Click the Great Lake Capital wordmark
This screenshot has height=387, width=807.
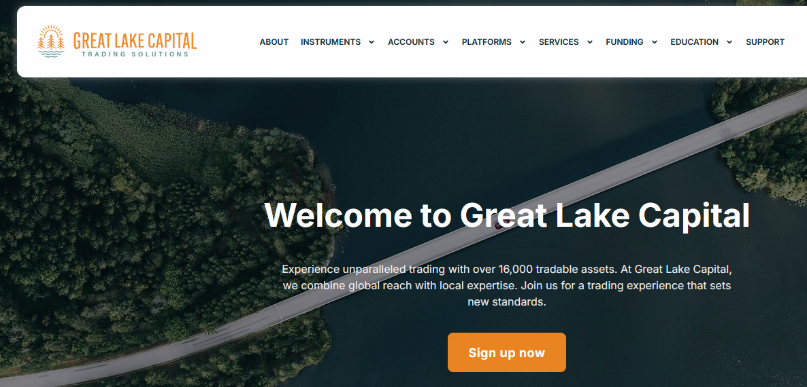click(x=135, y=41)
